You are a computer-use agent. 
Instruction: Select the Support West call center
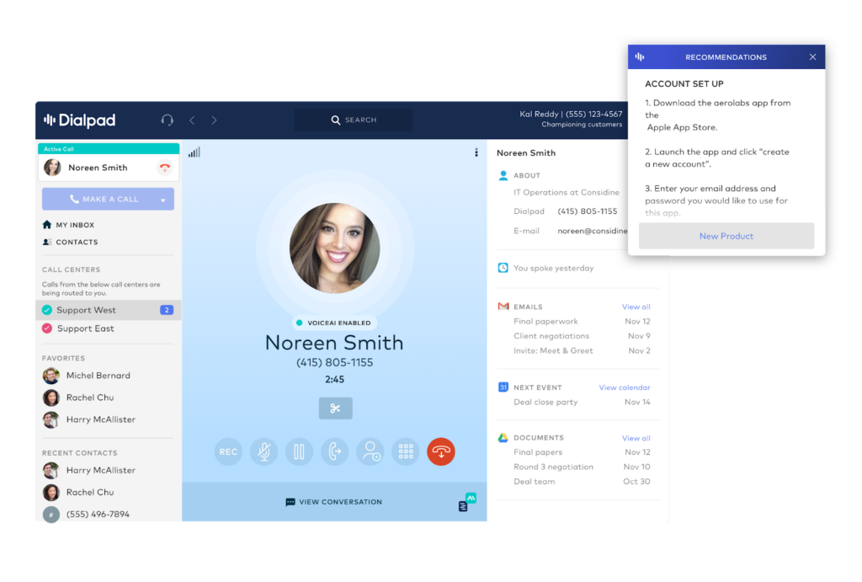[109, 310]
